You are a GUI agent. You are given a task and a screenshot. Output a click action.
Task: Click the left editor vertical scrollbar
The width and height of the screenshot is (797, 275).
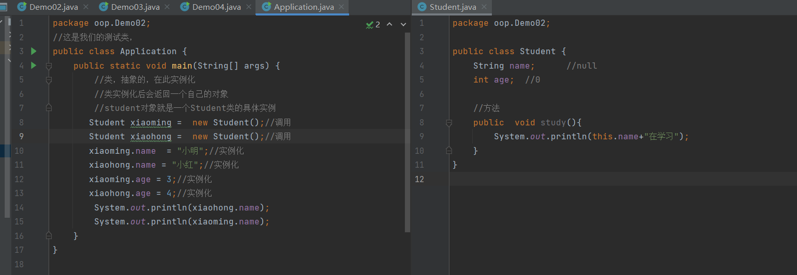click(408, 129)
